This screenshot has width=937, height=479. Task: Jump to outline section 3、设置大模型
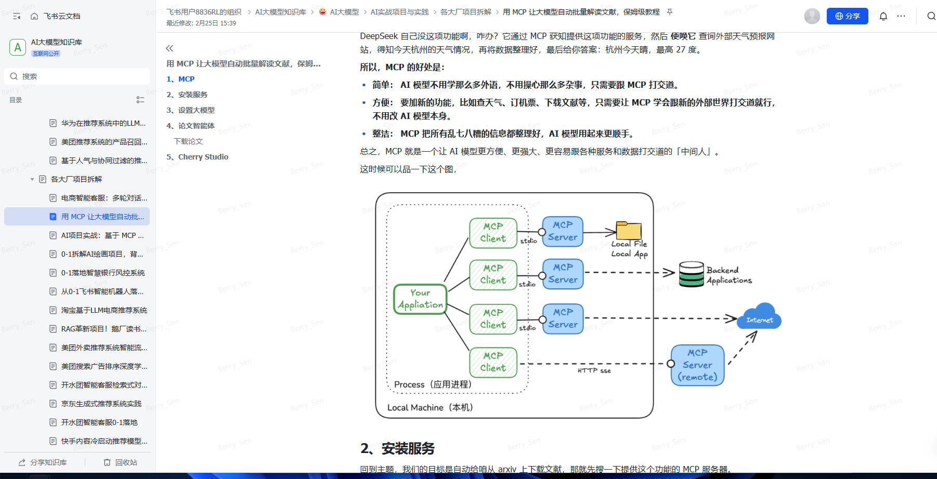point(191,110)
